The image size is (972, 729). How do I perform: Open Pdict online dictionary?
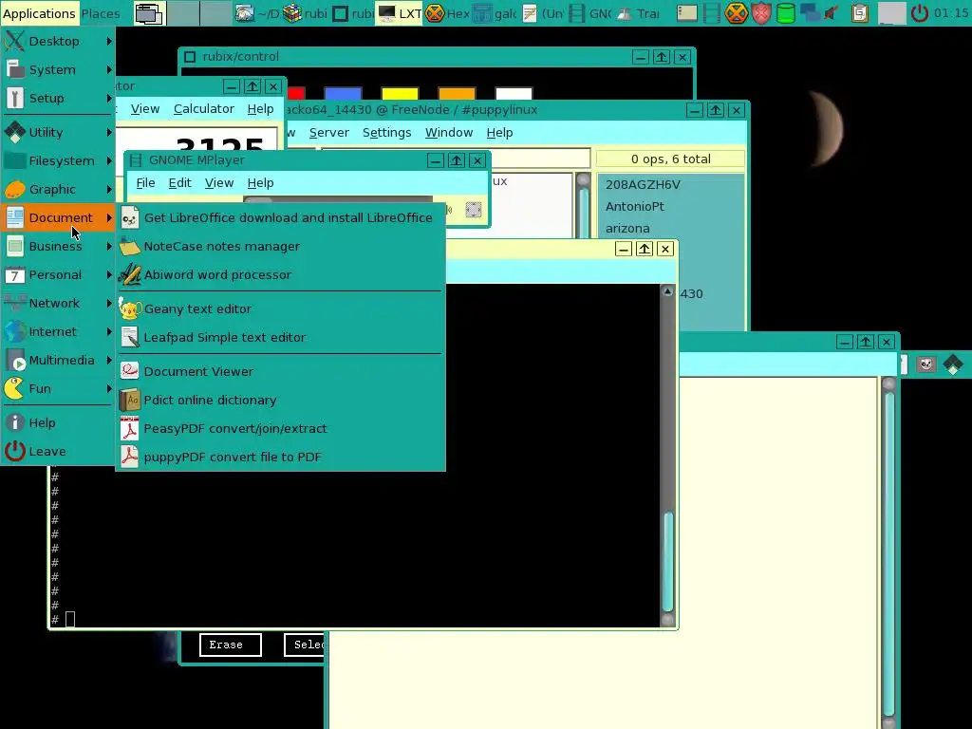280,400
